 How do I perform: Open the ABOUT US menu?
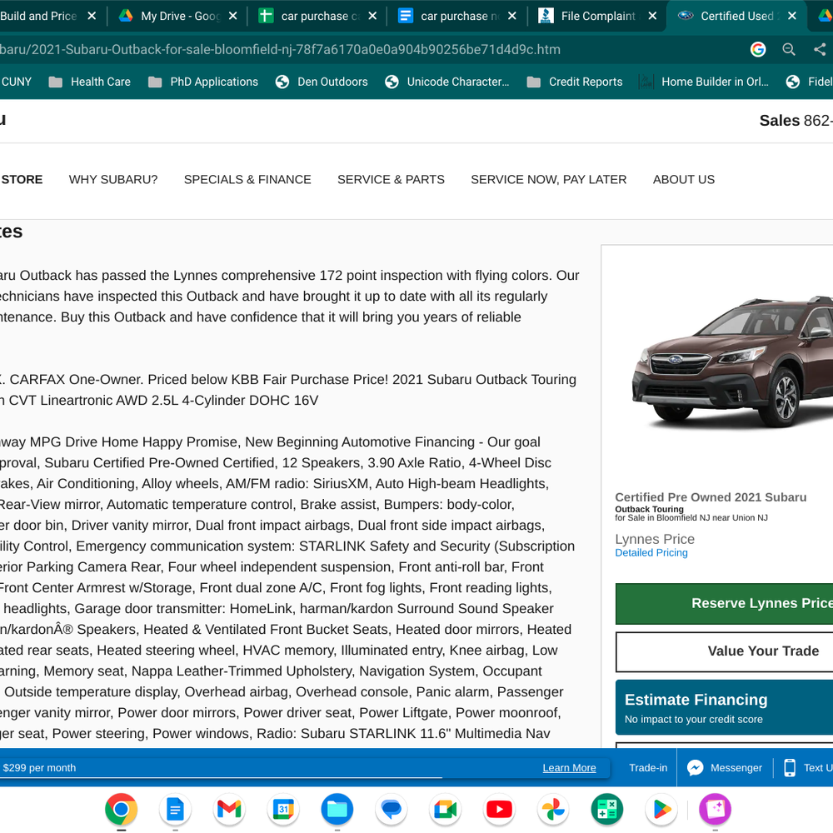click(684, 180)
